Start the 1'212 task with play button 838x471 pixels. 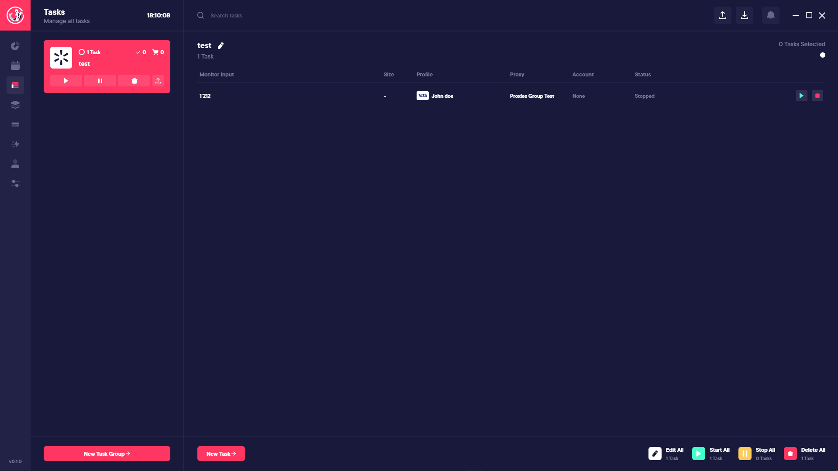(801, 96)
